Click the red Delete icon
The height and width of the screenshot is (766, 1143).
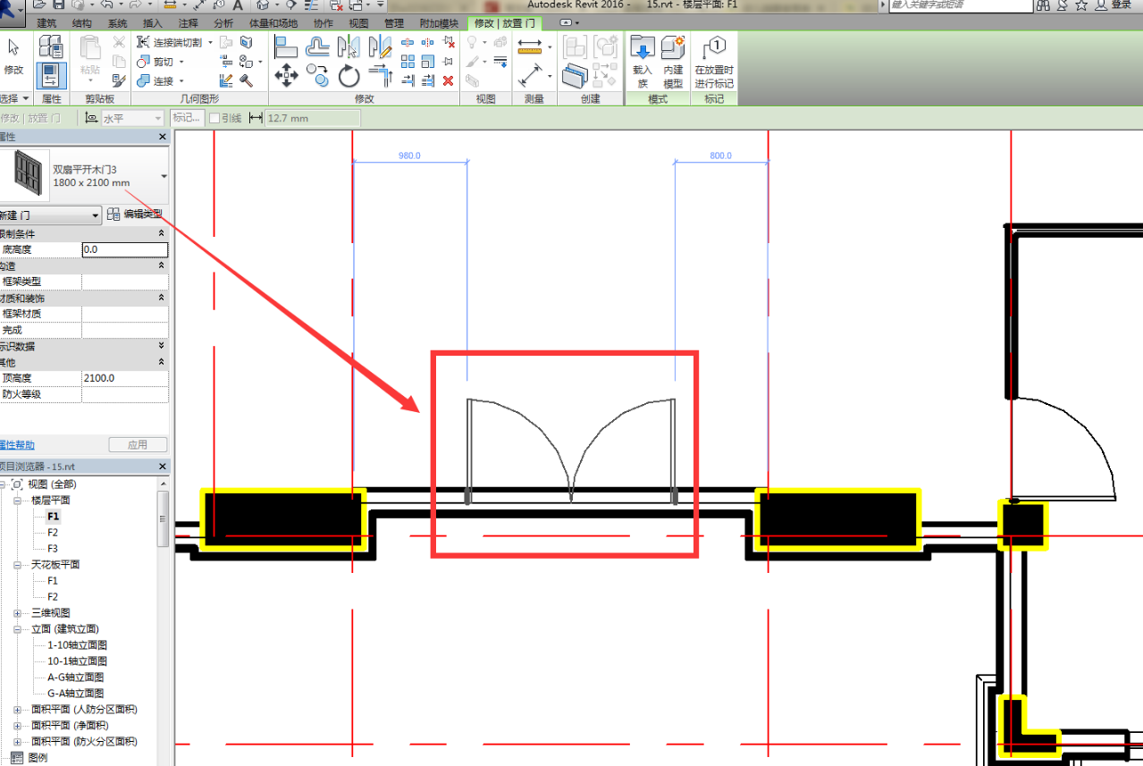(449, 80)
